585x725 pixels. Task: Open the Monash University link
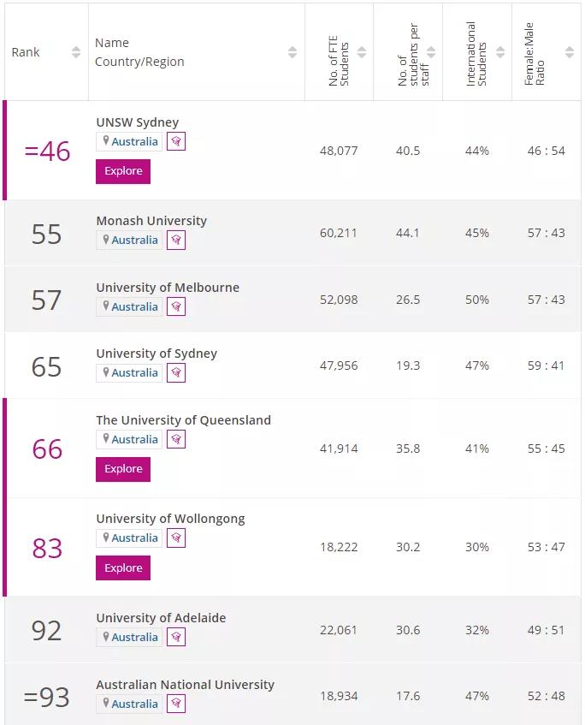[151, 221]
